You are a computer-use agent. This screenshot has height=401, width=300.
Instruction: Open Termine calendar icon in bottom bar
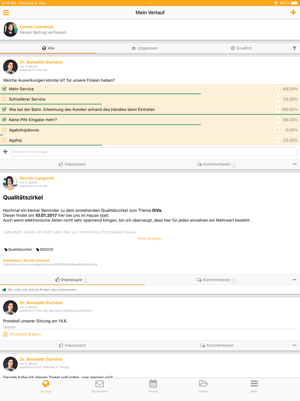(153, 385)
